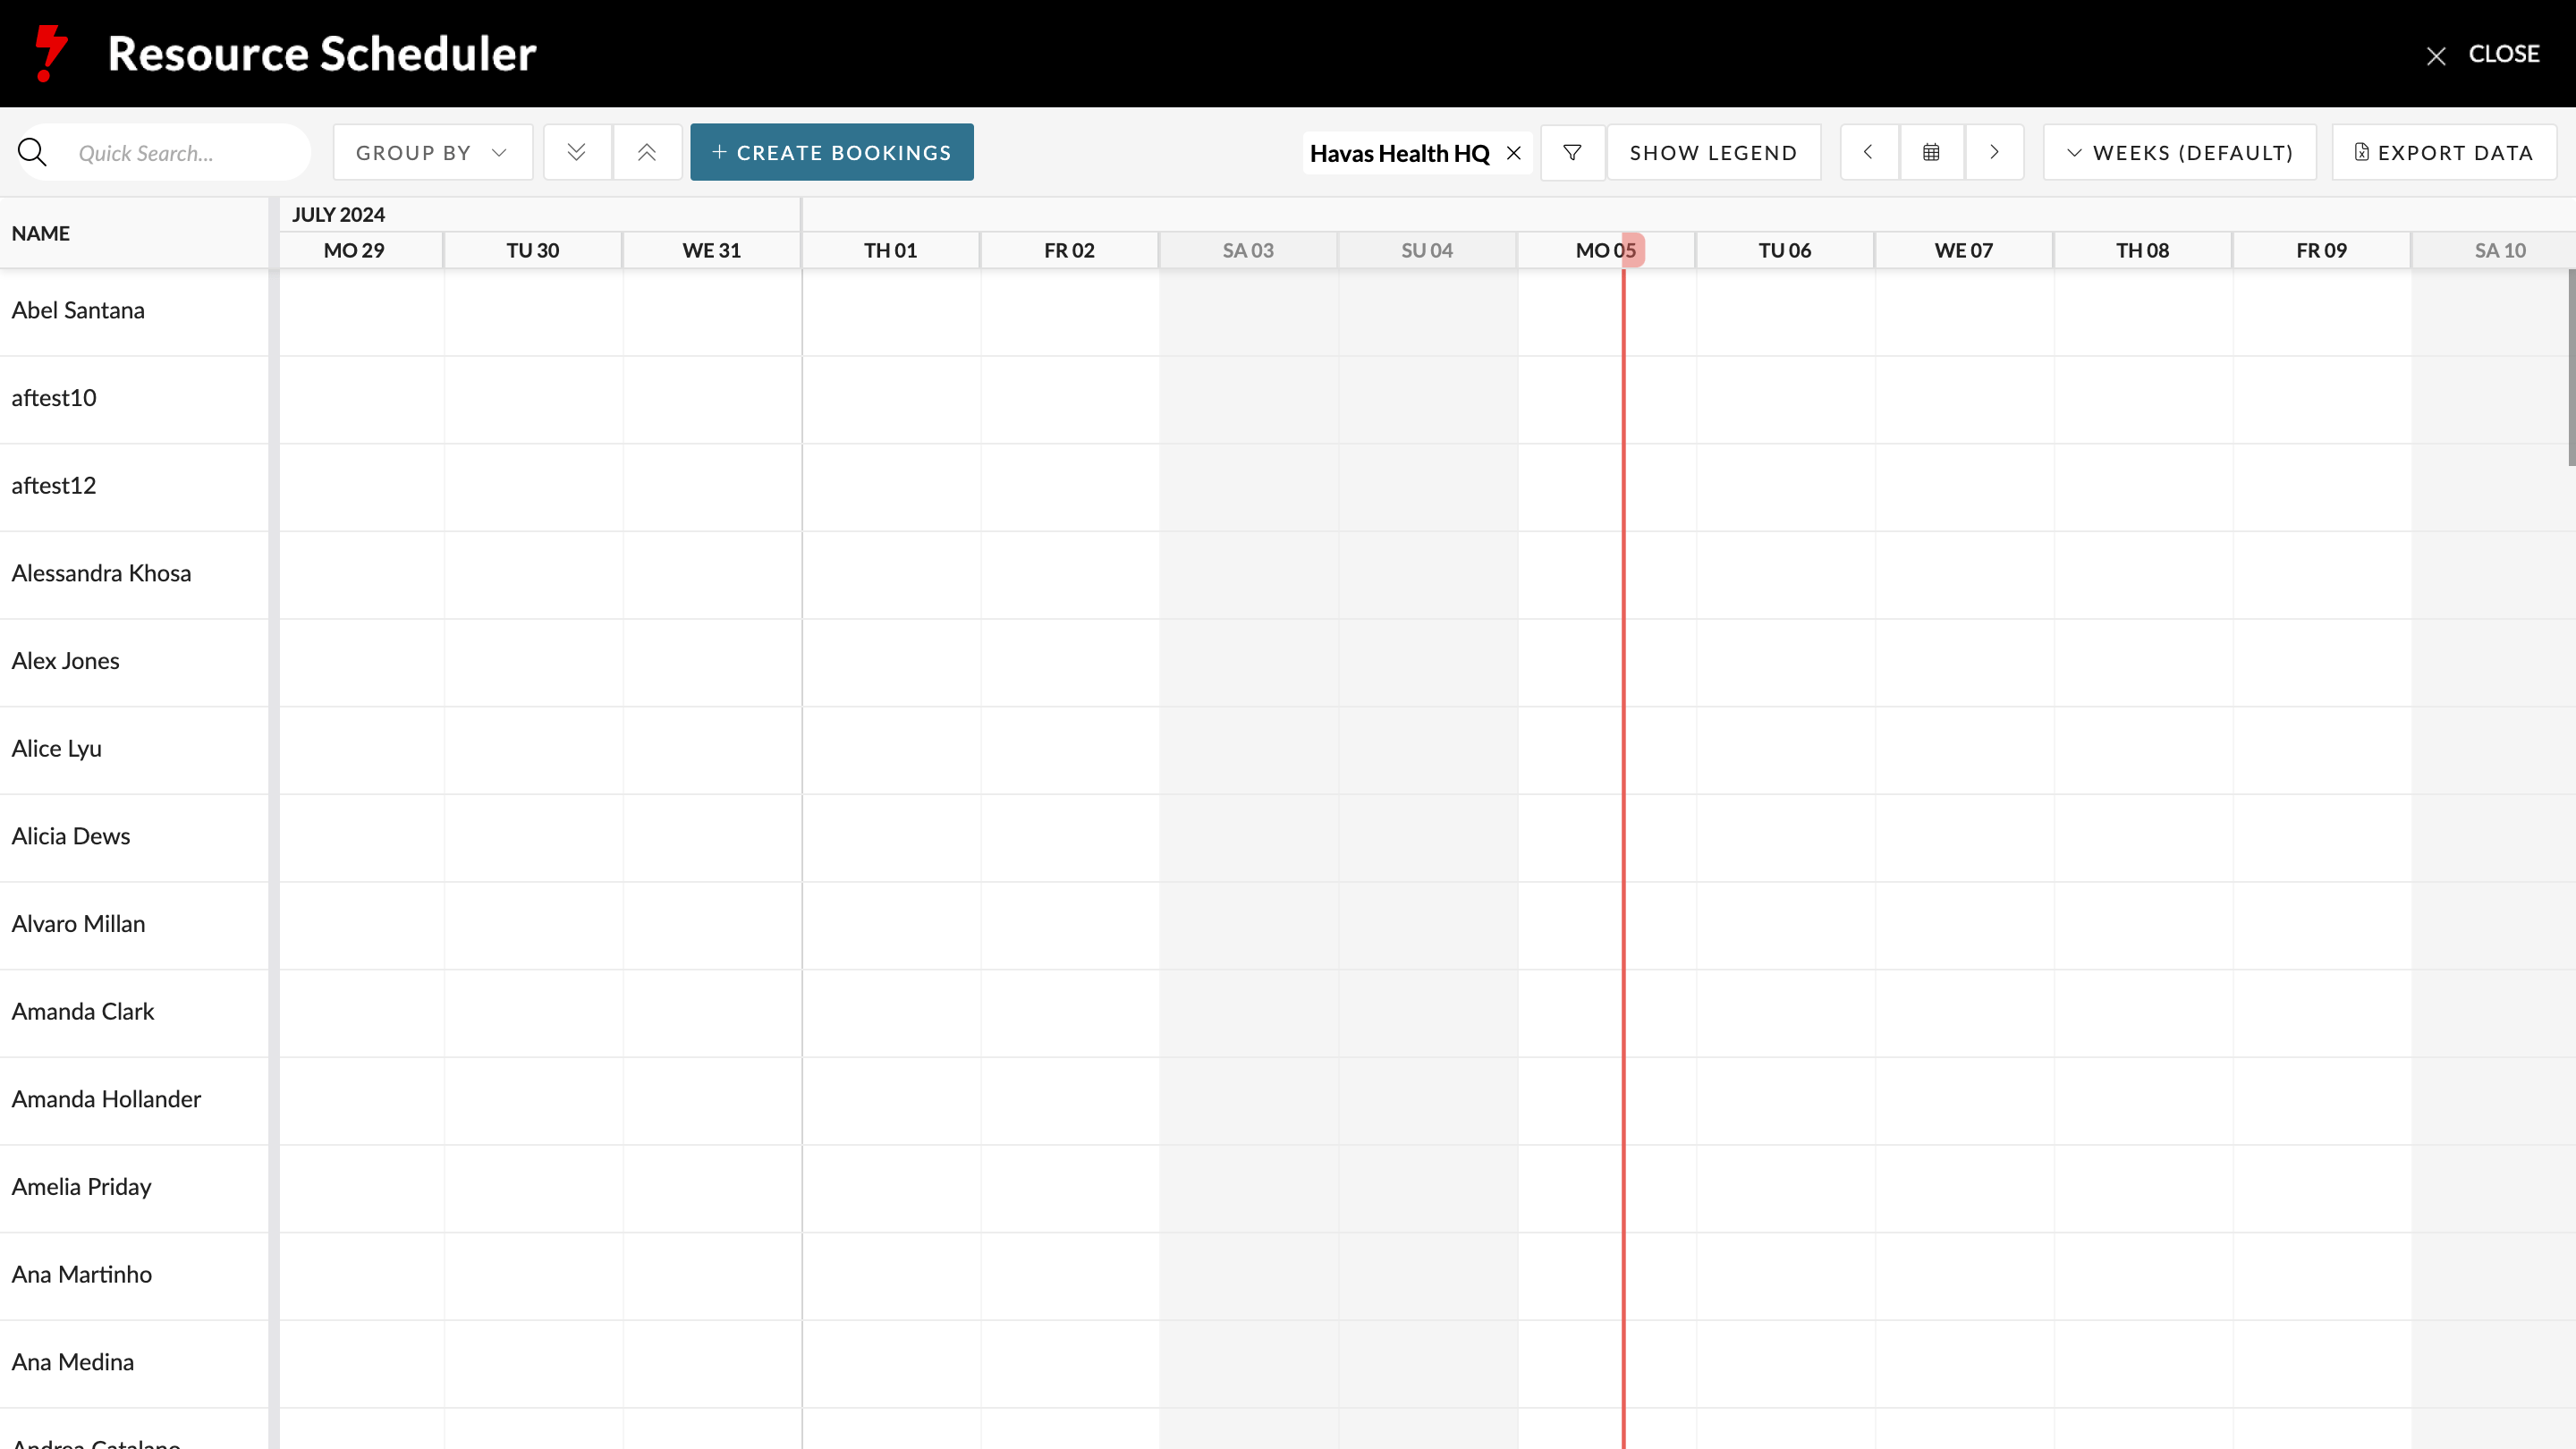The image size is (2576, 1449).
Task: Close the Resource Scheduler
Action: pos(2484,54)
